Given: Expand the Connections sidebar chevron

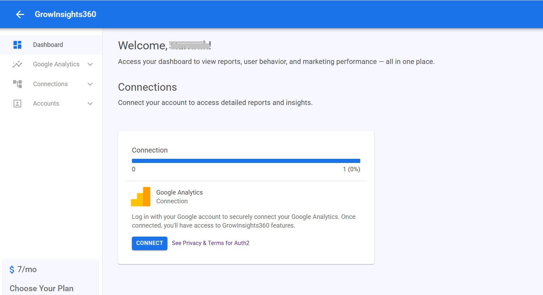Looking at the screenshot, I should point(90,84).
